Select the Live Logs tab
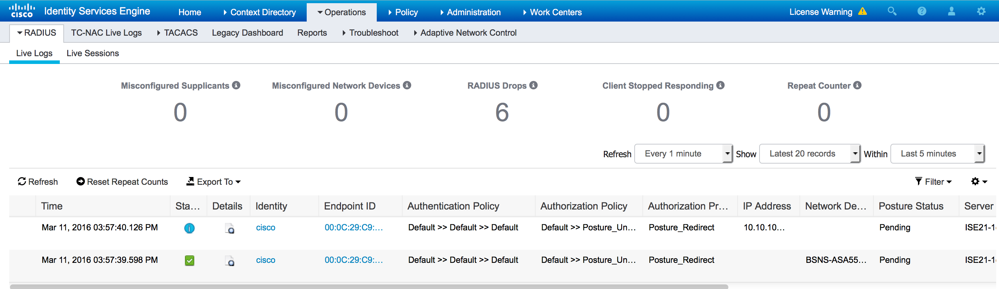 tap(34, 53)
